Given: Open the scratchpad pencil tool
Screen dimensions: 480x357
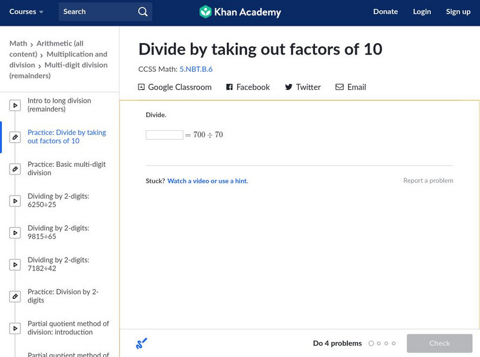Looking at the screenshot, I should (142, 343).
